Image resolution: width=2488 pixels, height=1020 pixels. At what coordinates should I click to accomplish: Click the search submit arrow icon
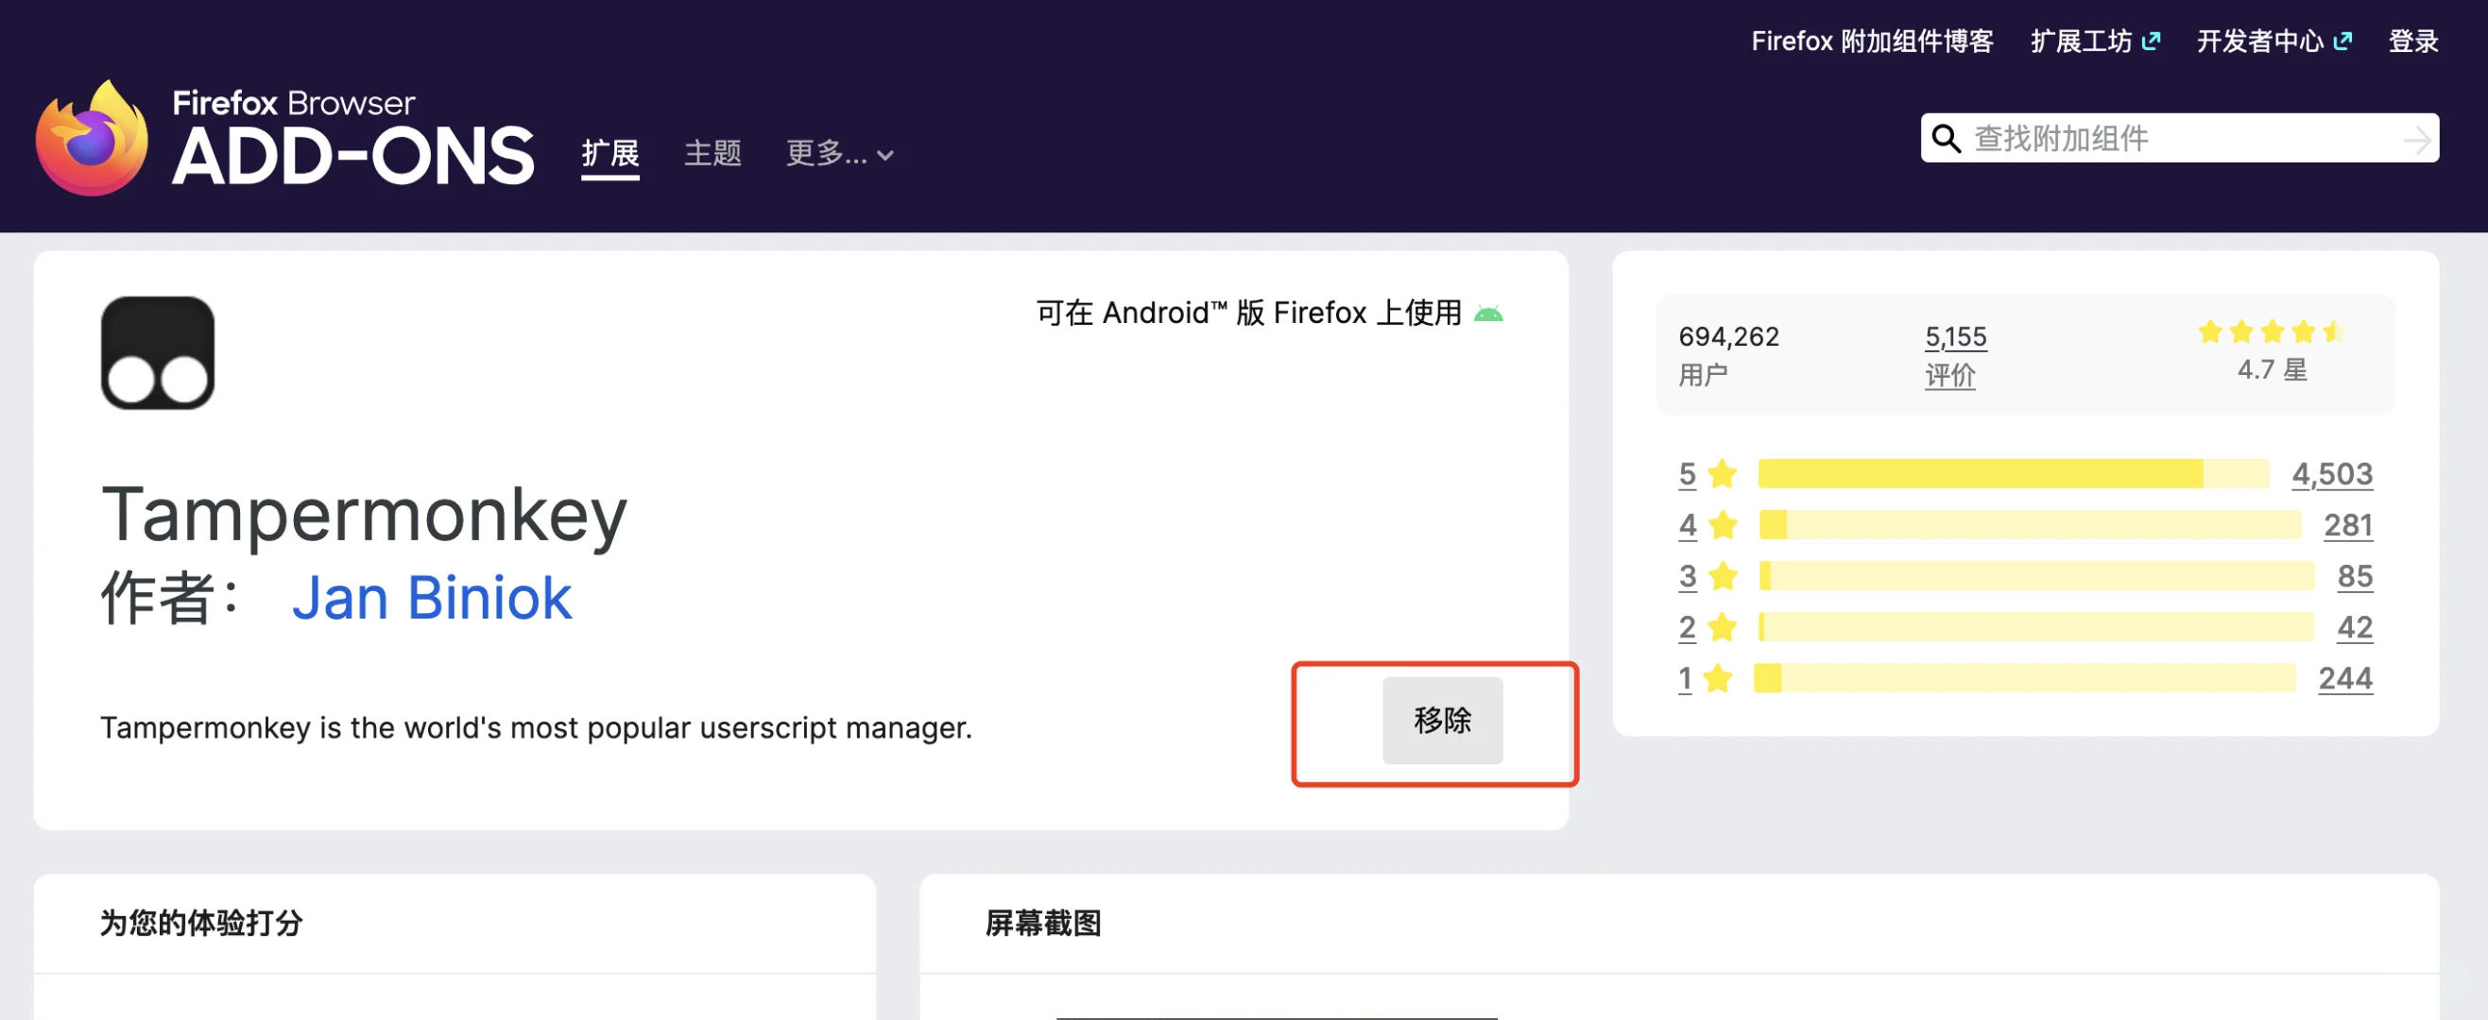[x=2415, y=140]
